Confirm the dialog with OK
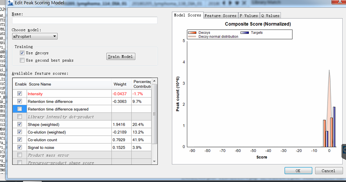 [298, 171]
